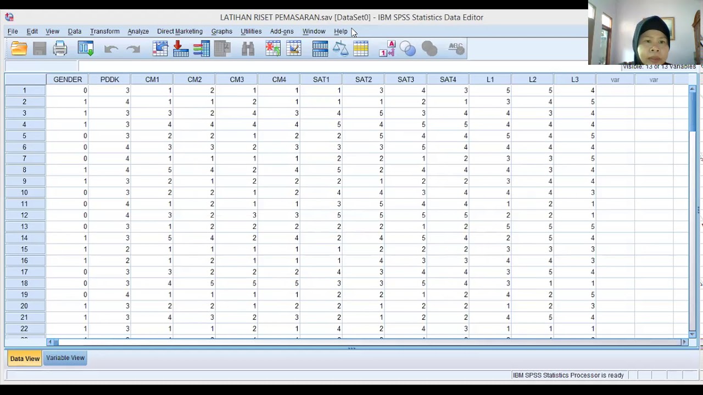Open the Window menu
Screen dimensions: 703x395
pos(314,31)
